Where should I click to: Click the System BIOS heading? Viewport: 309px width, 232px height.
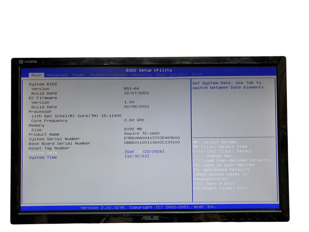click(43, 84)
